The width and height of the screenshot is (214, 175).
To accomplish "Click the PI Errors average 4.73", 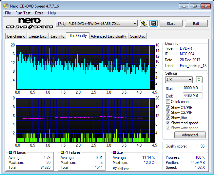I will pyautogui.click(x=47, y=158).
